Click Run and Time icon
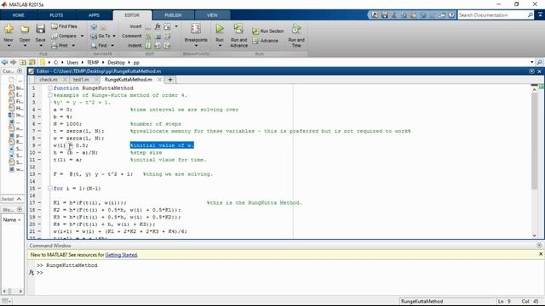The height and width of the screenshot is (306, 545). [296, 29]
